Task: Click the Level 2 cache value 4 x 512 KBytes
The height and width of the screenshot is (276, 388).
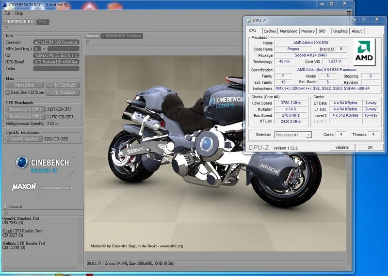Action: [345, 115]
